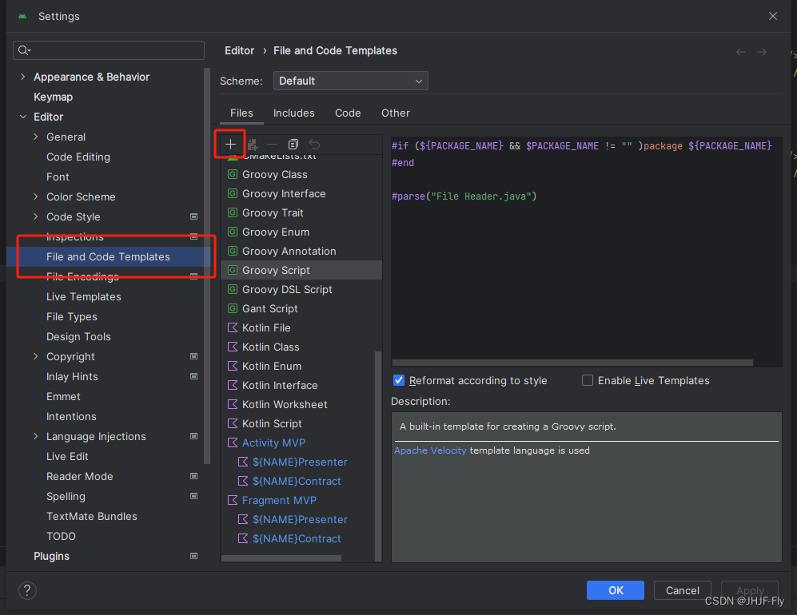Select the Groovy Script template
Viewport: 797px width, 615px height.
[301, 270]
